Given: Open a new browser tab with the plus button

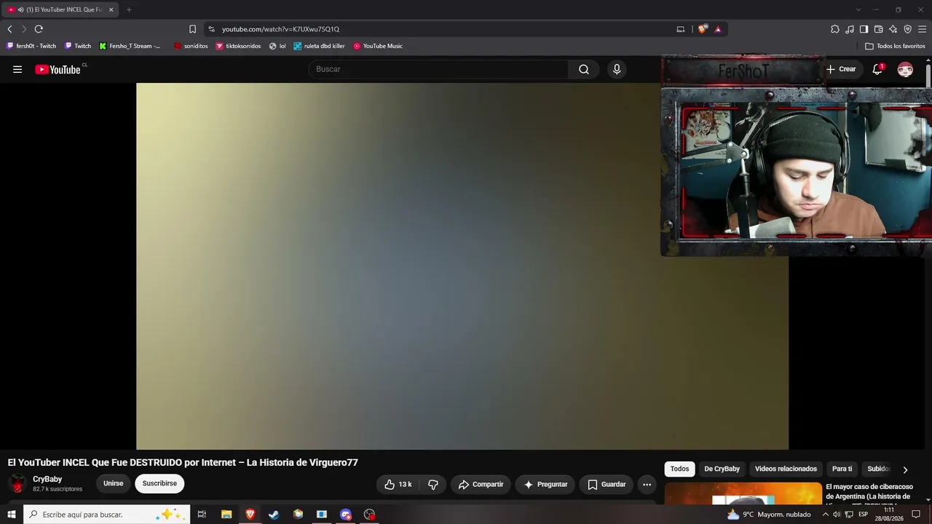Looking at the screenshot, I should (x=129, y=9).
